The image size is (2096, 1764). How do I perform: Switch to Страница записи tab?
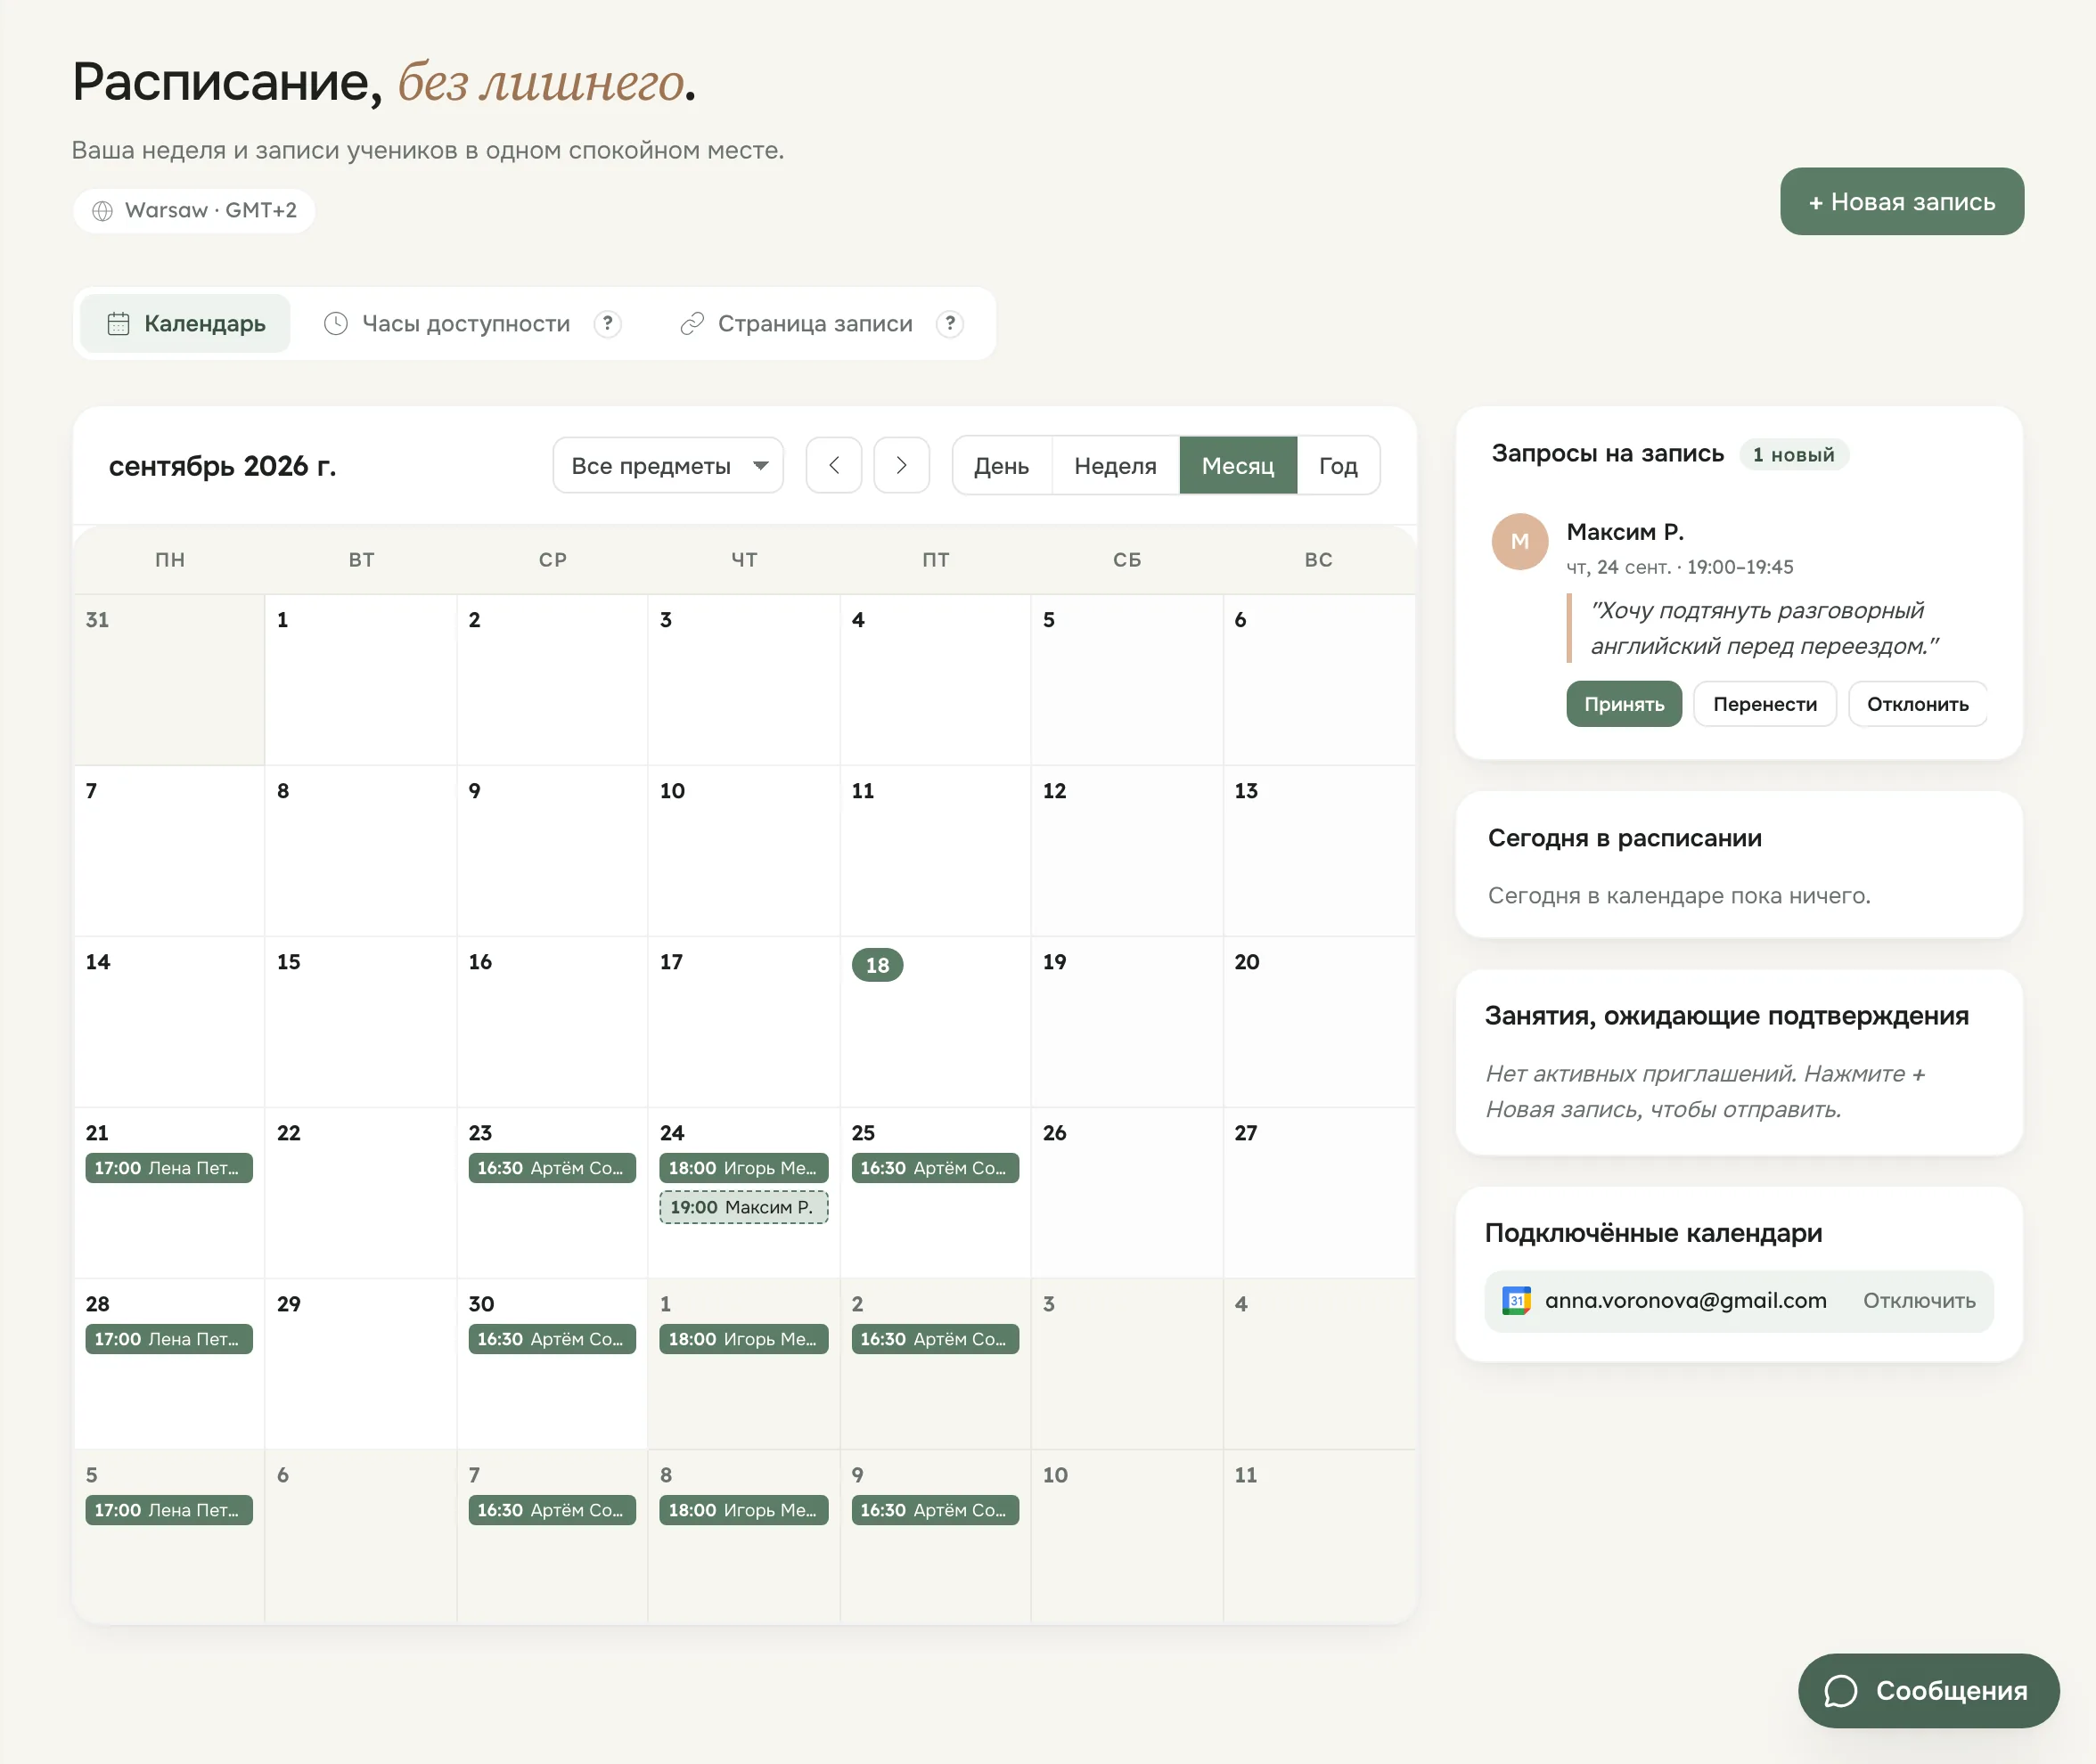796,324
